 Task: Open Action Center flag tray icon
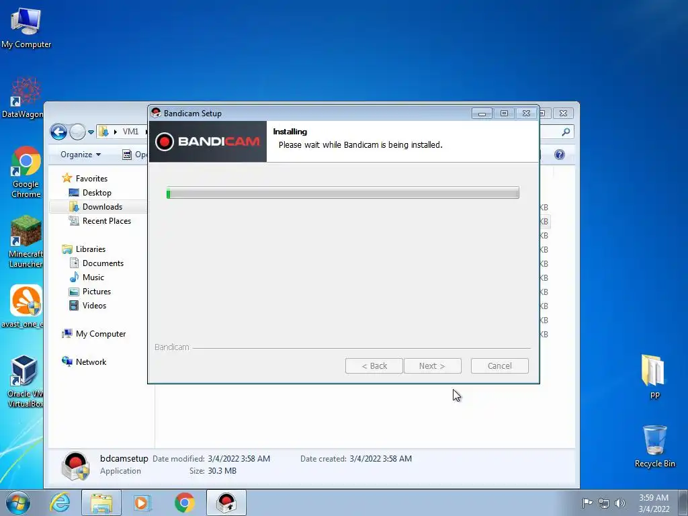[x=587, y=503]
